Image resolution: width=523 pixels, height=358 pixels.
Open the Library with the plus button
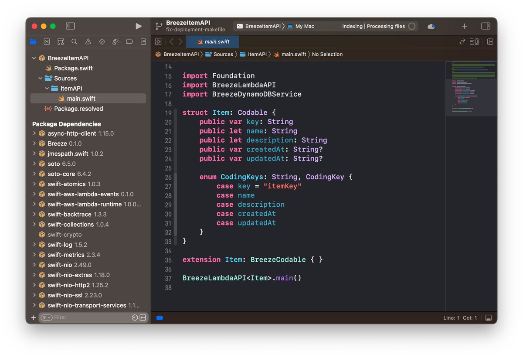click(465, 26)
